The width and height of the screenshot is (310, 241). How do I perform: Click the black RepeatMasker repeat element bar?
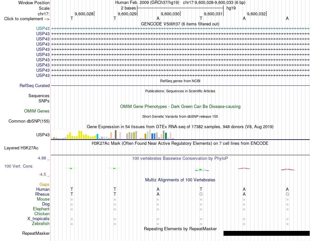(x=267, y=233)
